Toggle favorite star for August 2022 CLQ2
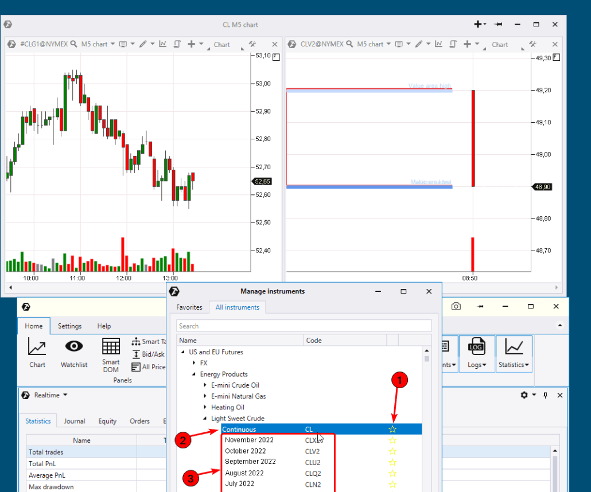The image size is (591, 492). click(x=392, y=474)
